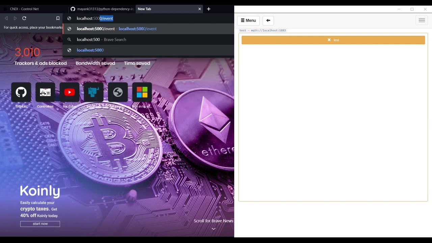Select the New Tab tab
Viewport: 432px width, 243px height.
click(x=169, y=9)
